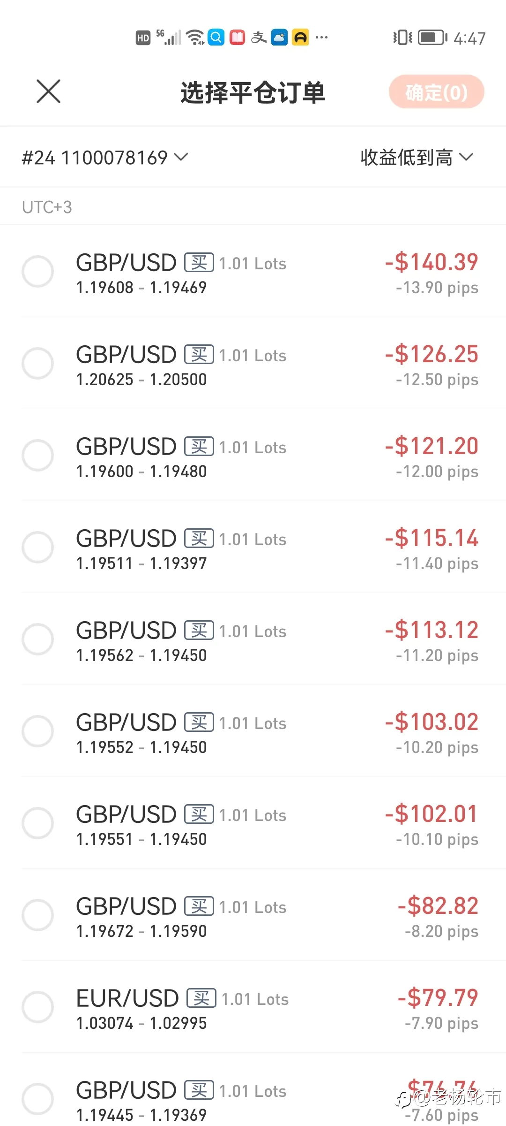Tap the 买 badge on the EUR/USD order

coord(201,998)
